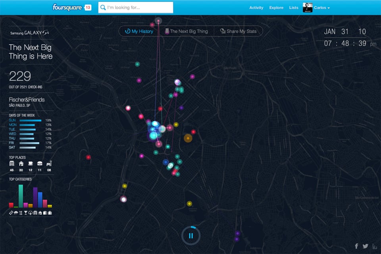381x254 pixels.
Task: Open the Facebook share icon
Action: coord(357,246)
